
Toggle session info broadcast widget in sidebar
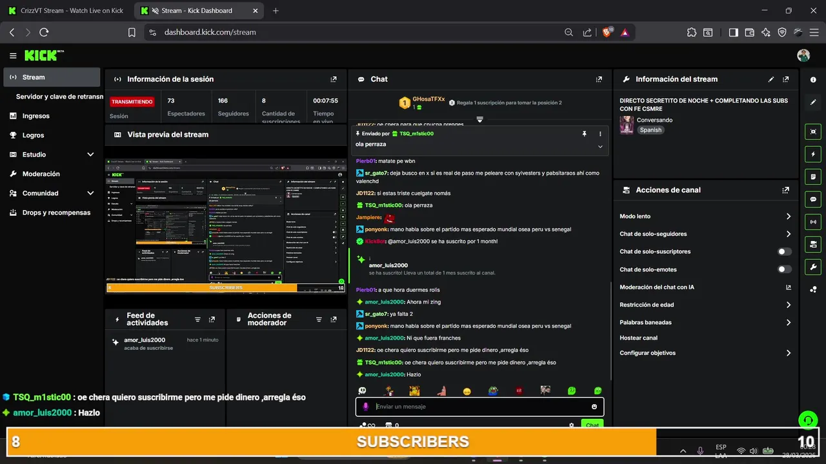coord(813,222)
